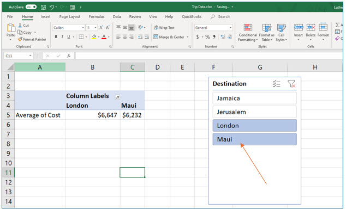Screen dimensions: 346x209
Task: Increase decimal places
Action: [223, 37]
